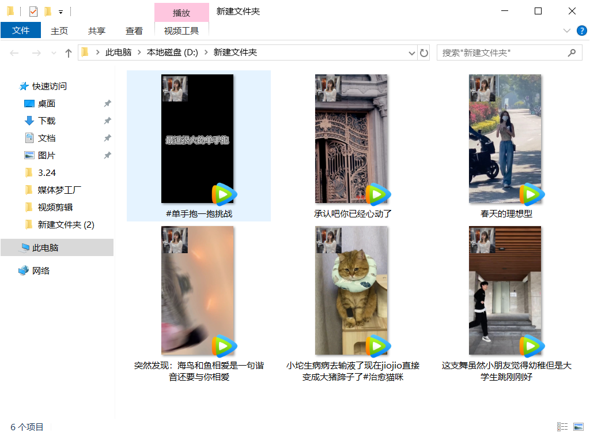Select the 播放 contextual tab header

181,13
